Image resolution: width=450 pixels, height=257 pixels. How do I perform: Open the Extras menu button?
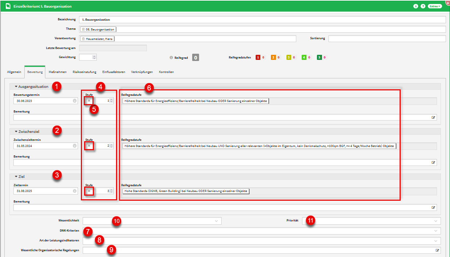435,6
